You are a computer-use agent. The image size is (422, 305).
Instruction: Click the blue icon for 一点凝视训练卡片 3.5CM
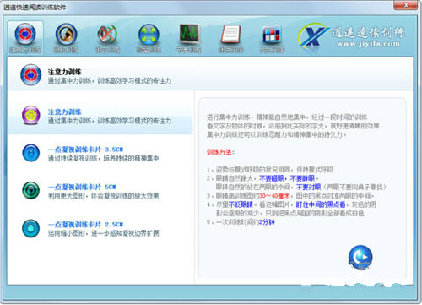31,153
